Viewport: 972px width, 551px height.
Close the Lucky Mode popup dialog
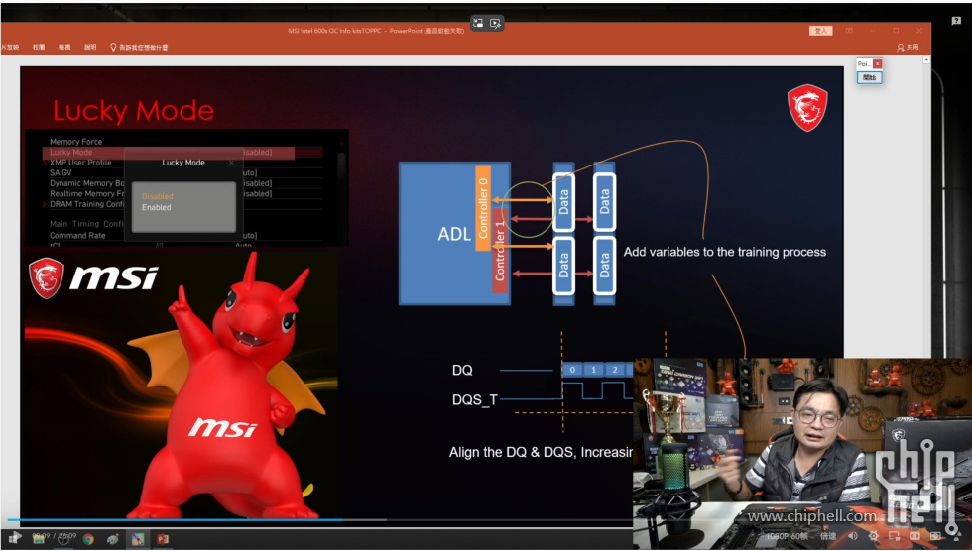[231, 163]
